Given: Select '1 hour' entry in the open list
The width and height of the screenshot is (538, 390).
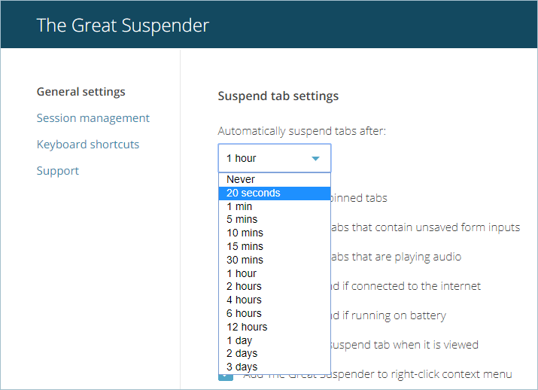Looking at the screenshot, I should pyautogui.click(x=242, y=273).
